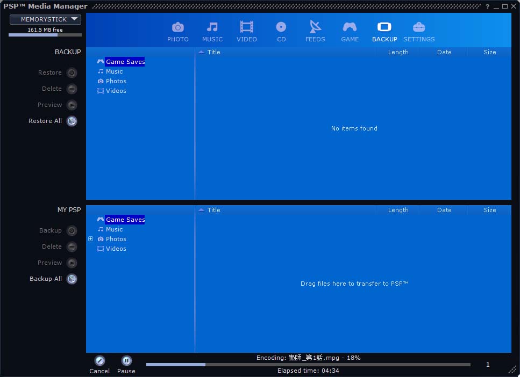520x377 pixels.
Task: Click the queue count number 1
Action: tap(488, 365)
